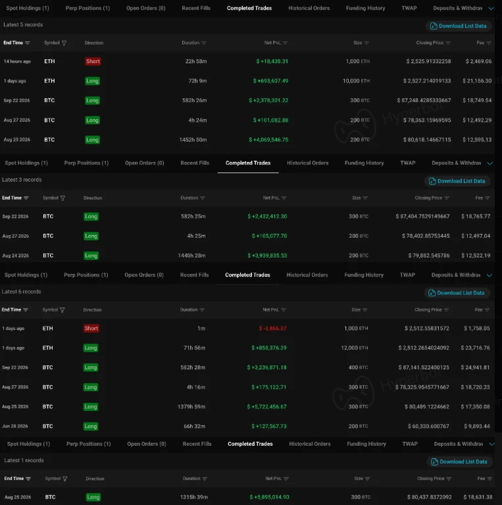Select the fee value $21,156.30
The width and height of the screenshot is (502, 505).
coord(477,81)
